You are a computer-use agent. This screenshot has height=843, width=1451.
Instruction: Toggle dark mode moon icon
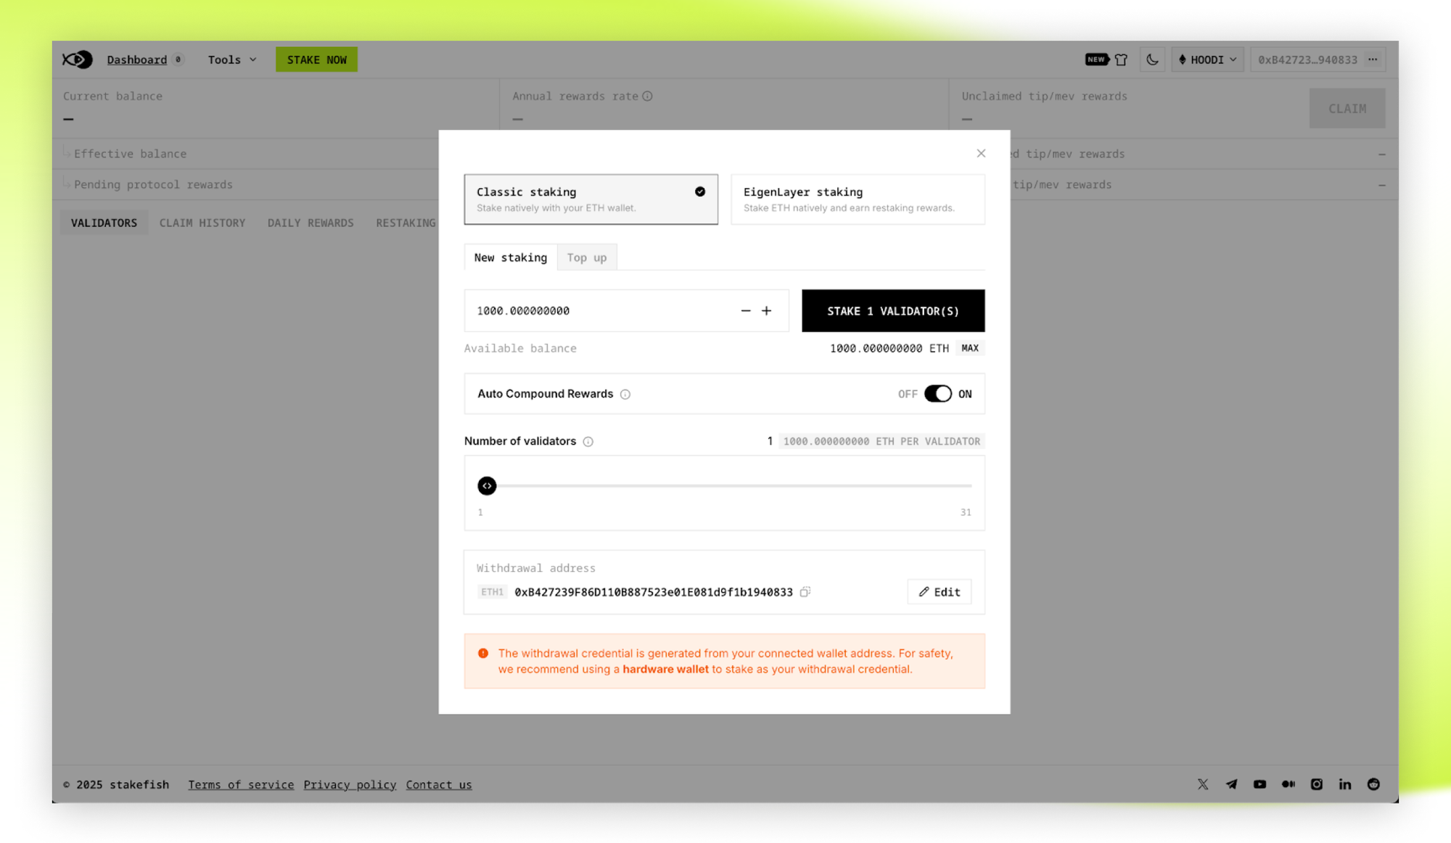(1152, 59)
